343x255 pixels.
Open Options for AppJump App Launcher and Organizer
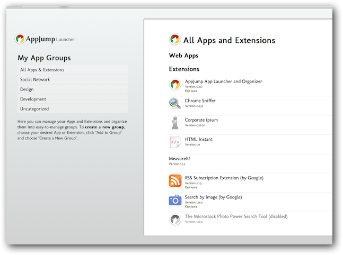[x=191, y=91]
